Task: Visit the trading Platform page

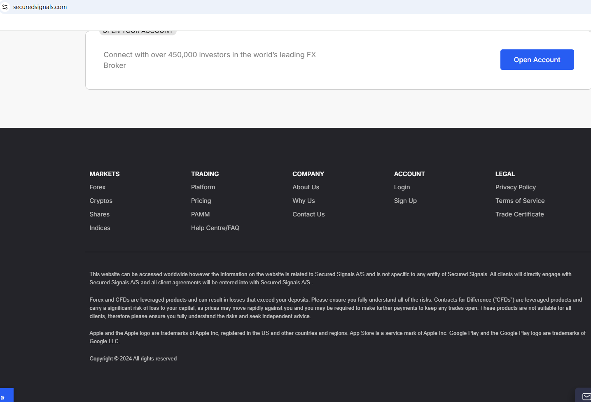Action: pos(203,187)
